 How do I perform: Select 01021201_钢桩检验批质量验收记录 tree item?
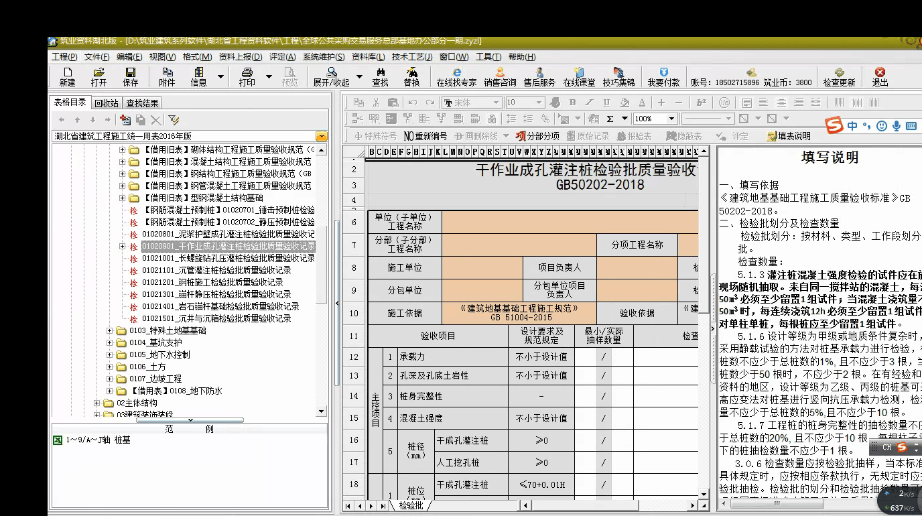(x=212, y=282)
